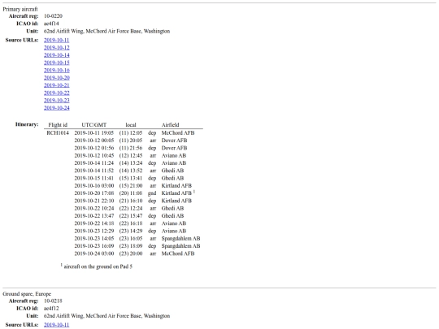Open the 2019-10-21 source URL
This screenshot has height=329, width=439.
point(57,85)
